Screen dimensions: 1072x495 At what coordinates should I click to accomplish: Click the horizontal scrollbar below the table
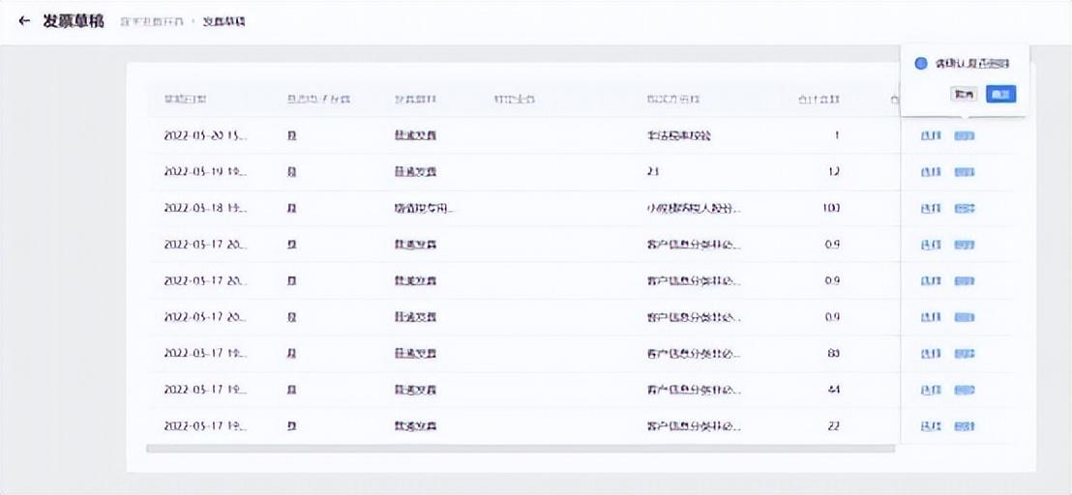[521, 449]
